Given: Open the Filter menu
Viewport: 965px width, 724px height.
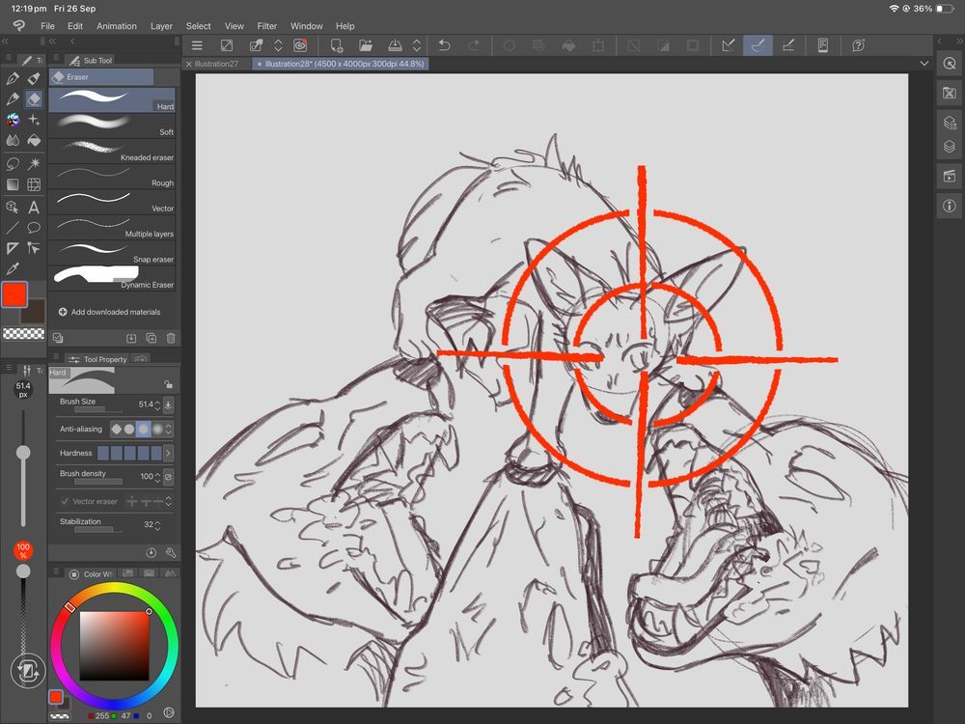Looking at the screenshot, I should [x=266, y=26].
